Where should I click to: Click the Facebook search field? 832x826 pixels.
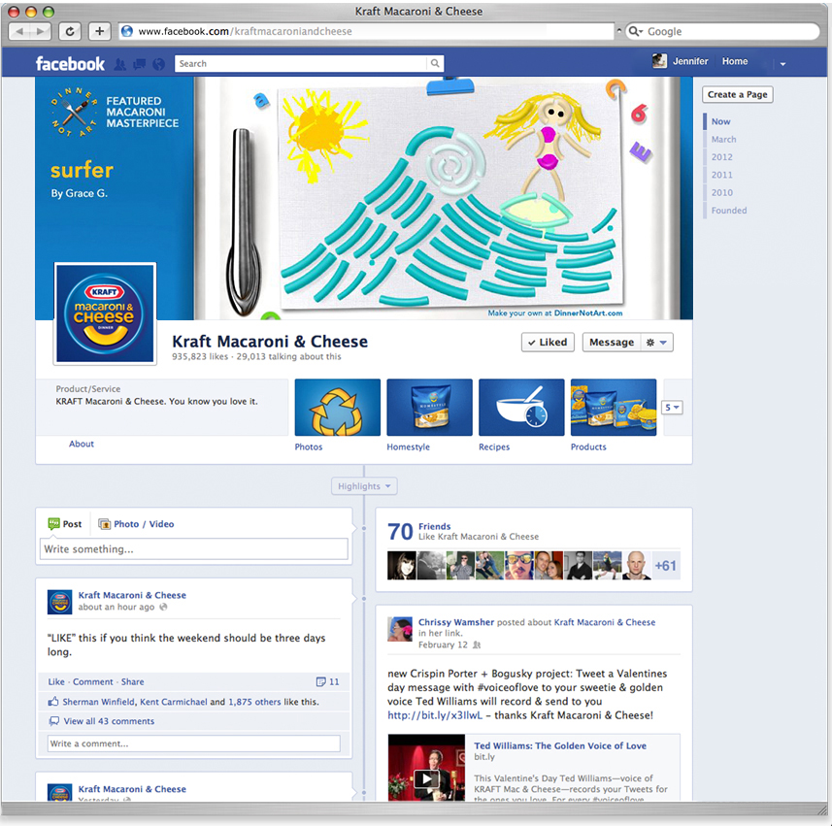pyautogui.click(x=301, y=64)
